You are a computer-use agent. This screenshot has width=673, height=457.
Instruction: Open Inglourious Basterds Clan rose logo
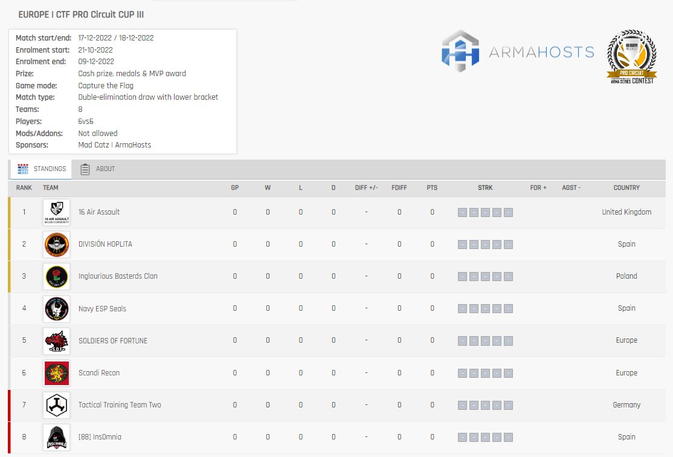pos(57,277)
